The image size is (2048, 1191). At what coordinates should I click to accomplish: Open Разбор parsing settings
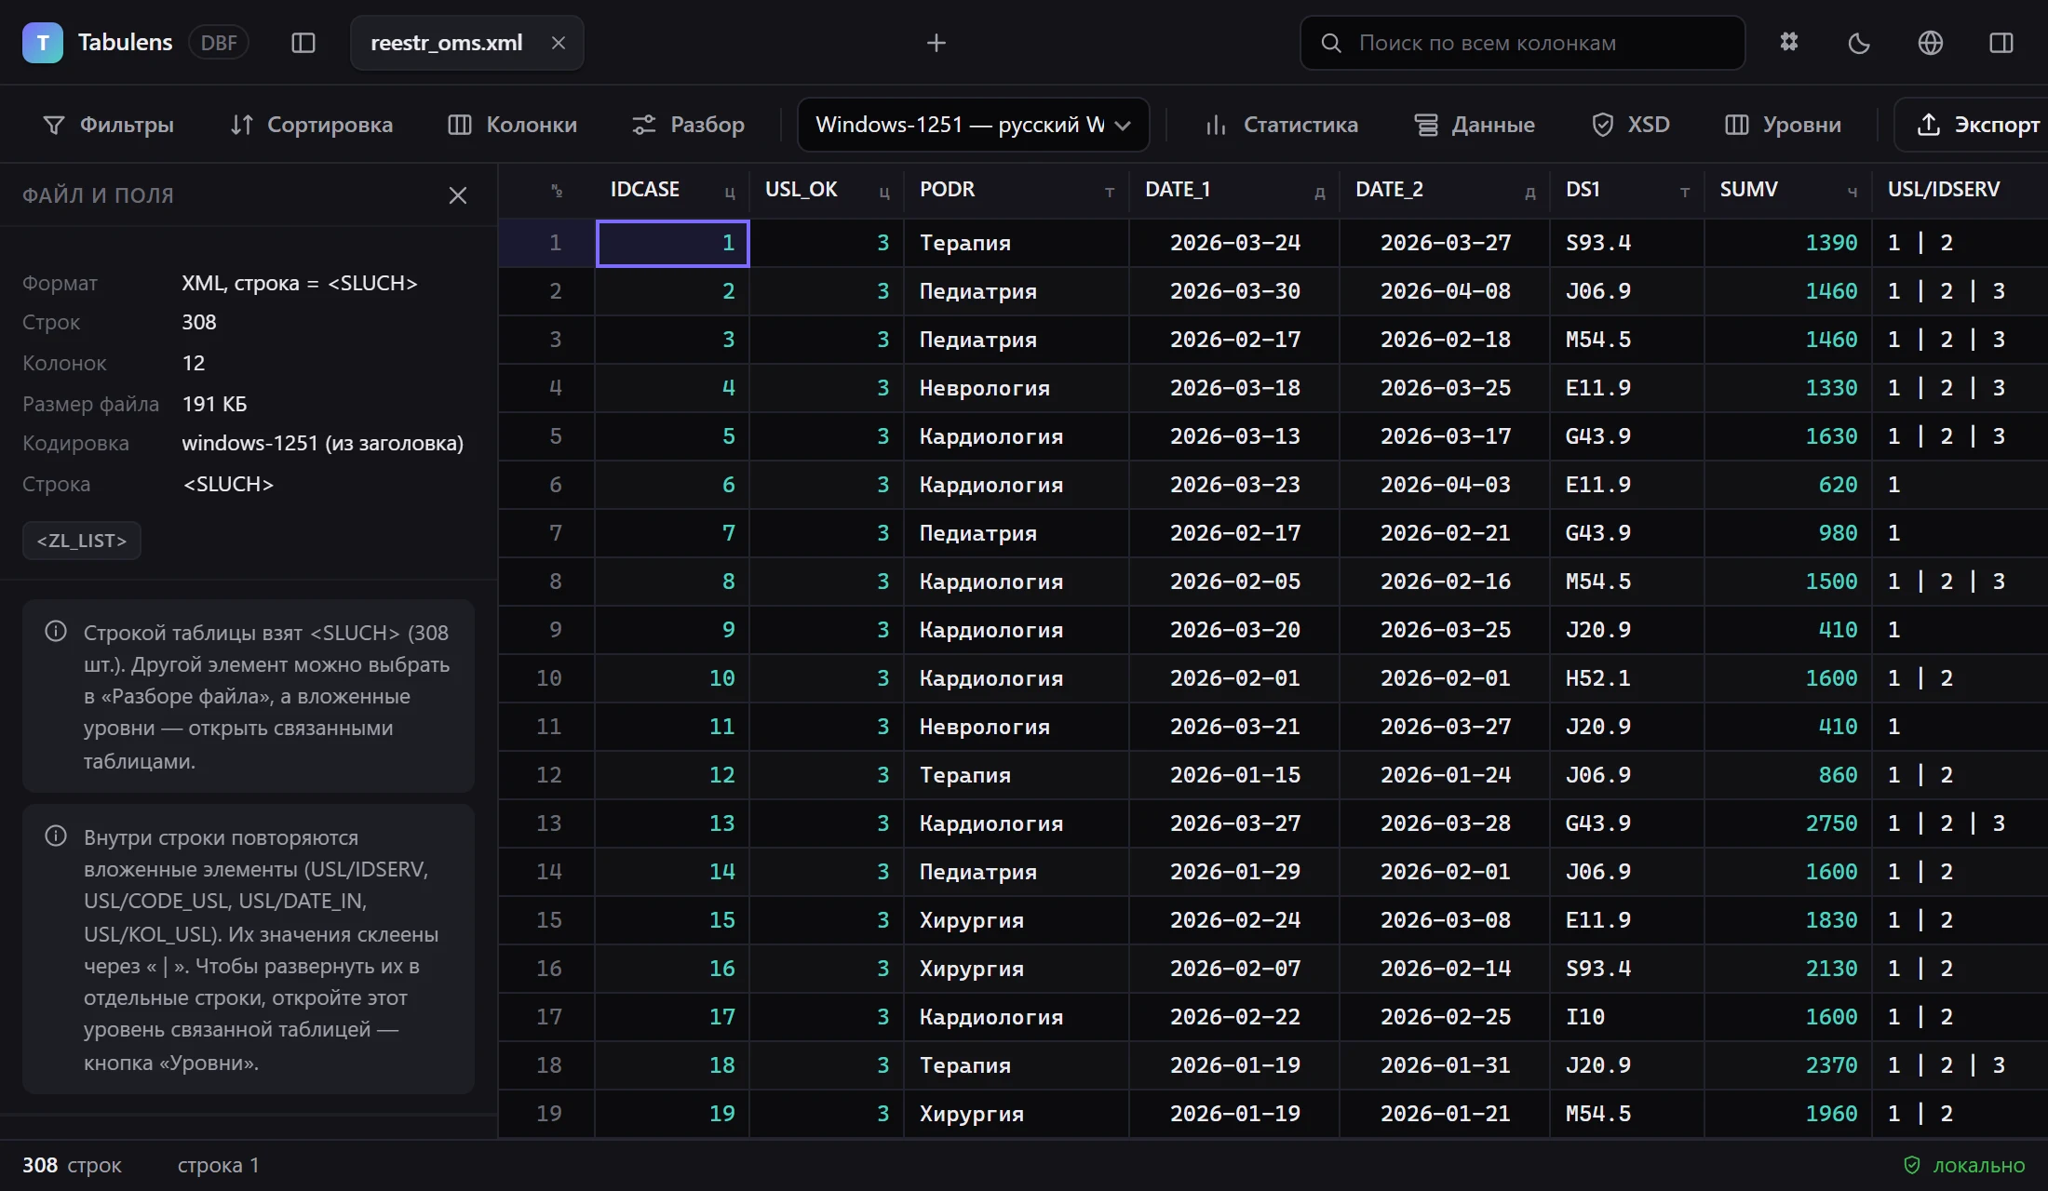click(688, 125)
